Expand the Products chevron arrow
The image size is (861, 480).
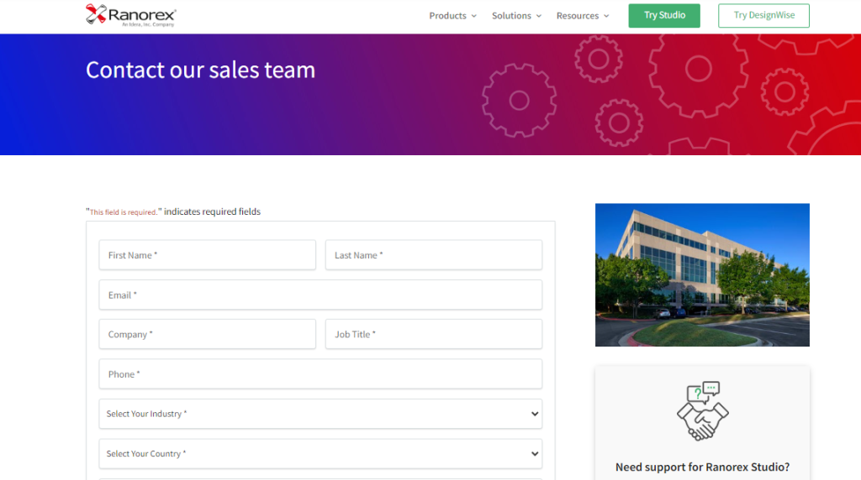[474, 16]
